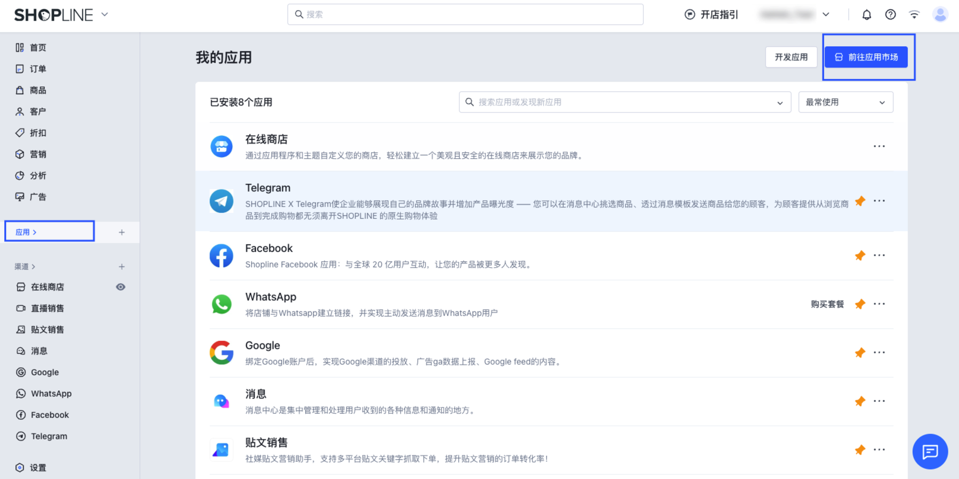Open the 最常使用 sort dropdown
The width and height of the screenshot is (959, 479).
pos(846,102)
